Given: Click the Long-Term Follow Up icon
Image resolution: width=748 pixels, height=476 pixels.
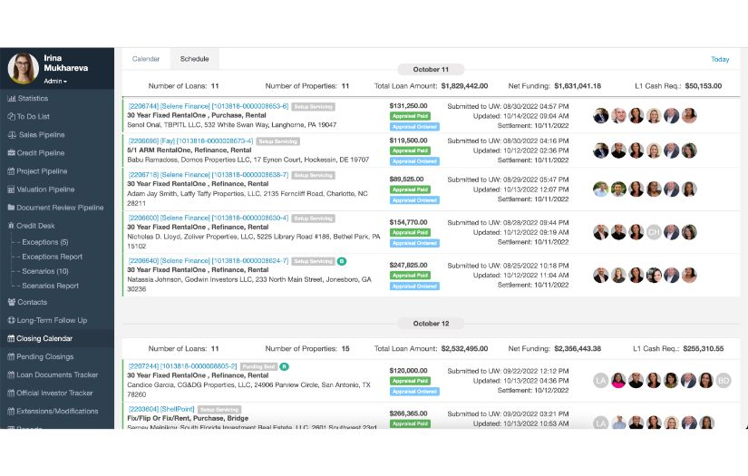Looking at the screenshot, I should click(12, 320).
